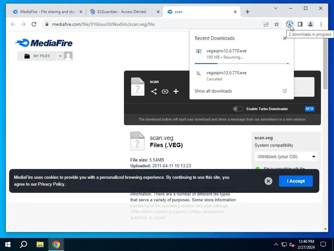Image resolution: width=334 pixels, height=251 pixels.
Task: Close the Recent Downloads popup
Action: pos(284,39)
